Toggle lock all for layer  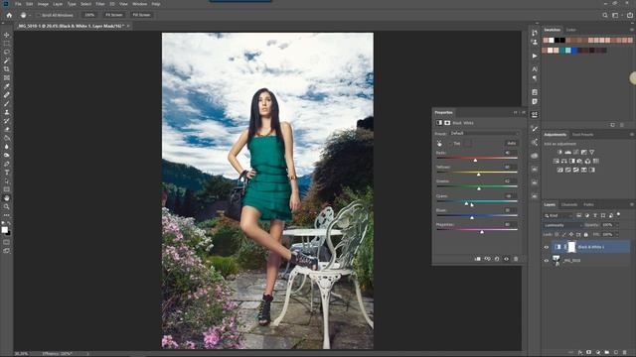585,234
